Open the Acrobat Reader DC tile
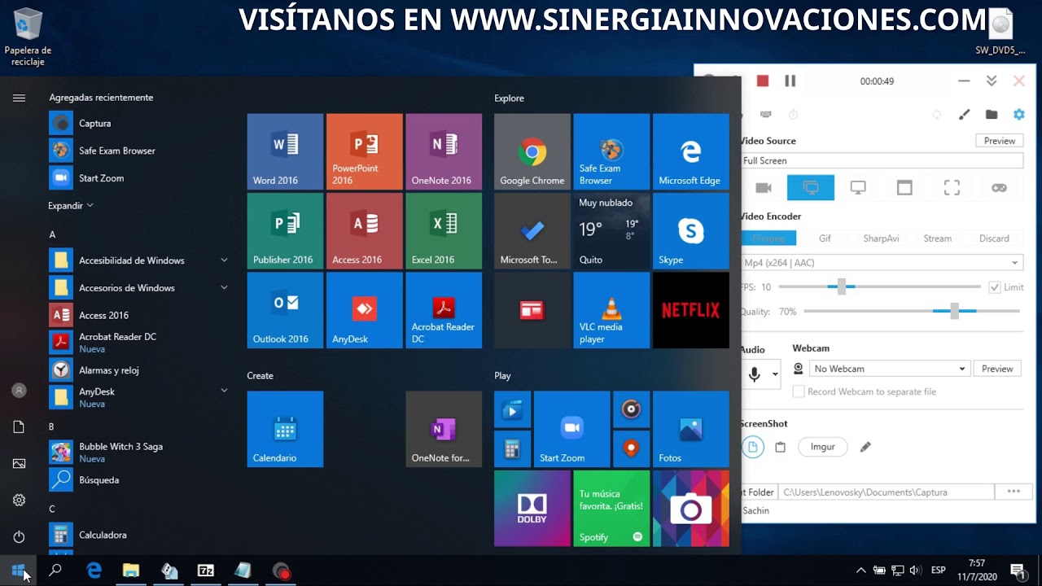This screenshot has height=586, width=1042. click(x=444, y=310)
